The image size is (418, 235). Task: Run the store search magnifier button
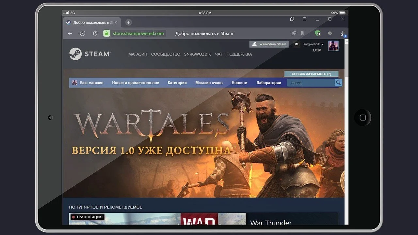pos(338,83)
